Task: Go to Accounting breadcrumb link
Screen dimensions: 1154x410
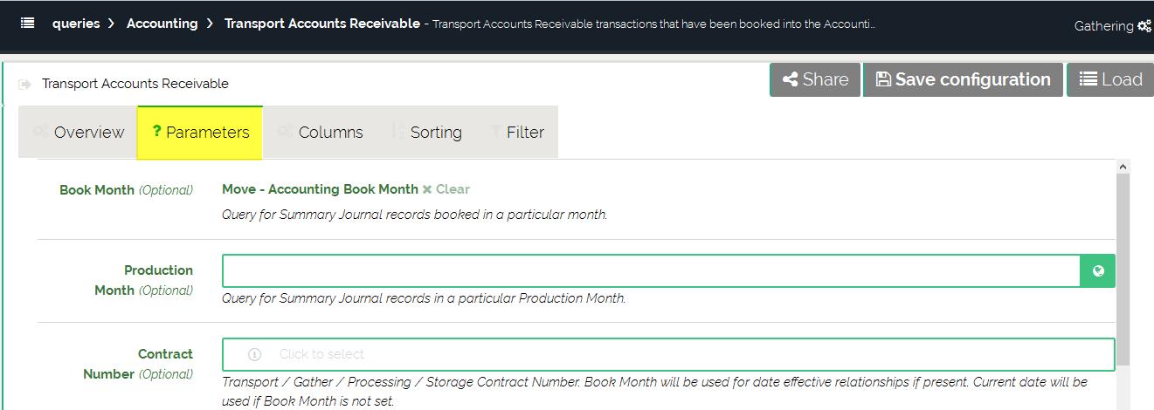Action: 162,24
